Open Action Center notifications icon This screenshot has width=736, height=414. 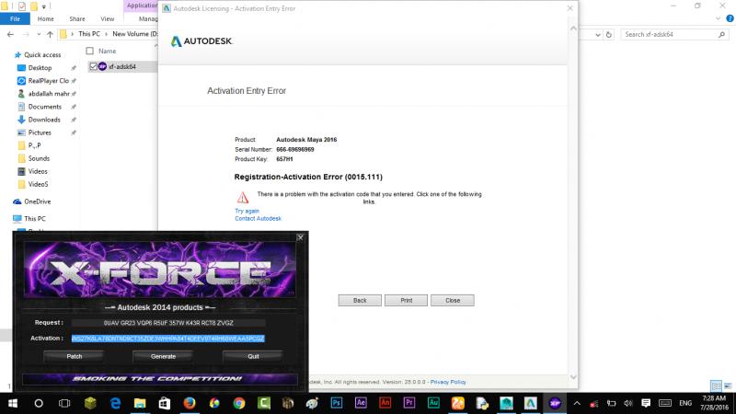point(646,403)
